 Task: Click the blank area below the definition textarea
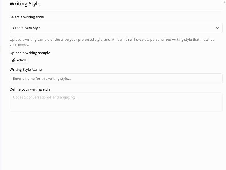pos(116,139)
